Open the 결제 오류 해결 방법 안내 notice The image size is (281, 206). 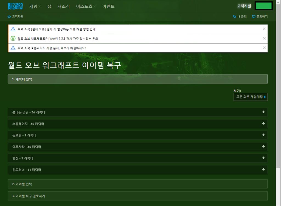click(57, 29)
